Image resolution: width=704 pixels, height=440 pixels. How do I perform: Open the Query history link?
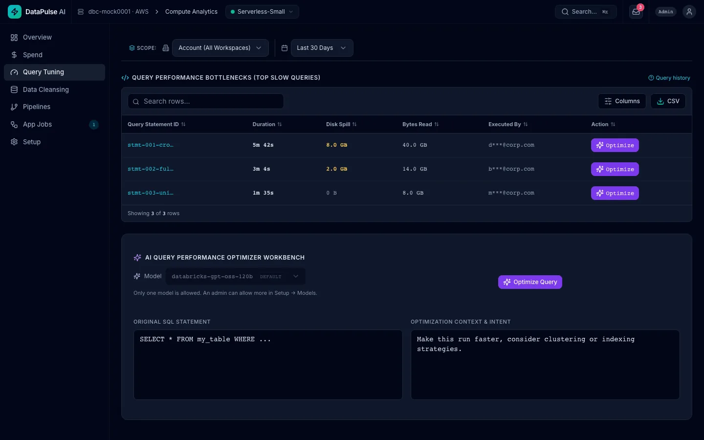coord(669,78)
